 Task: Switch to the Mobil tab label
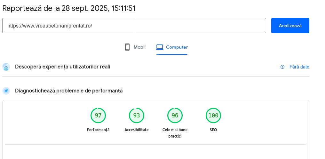pos(139,47)
